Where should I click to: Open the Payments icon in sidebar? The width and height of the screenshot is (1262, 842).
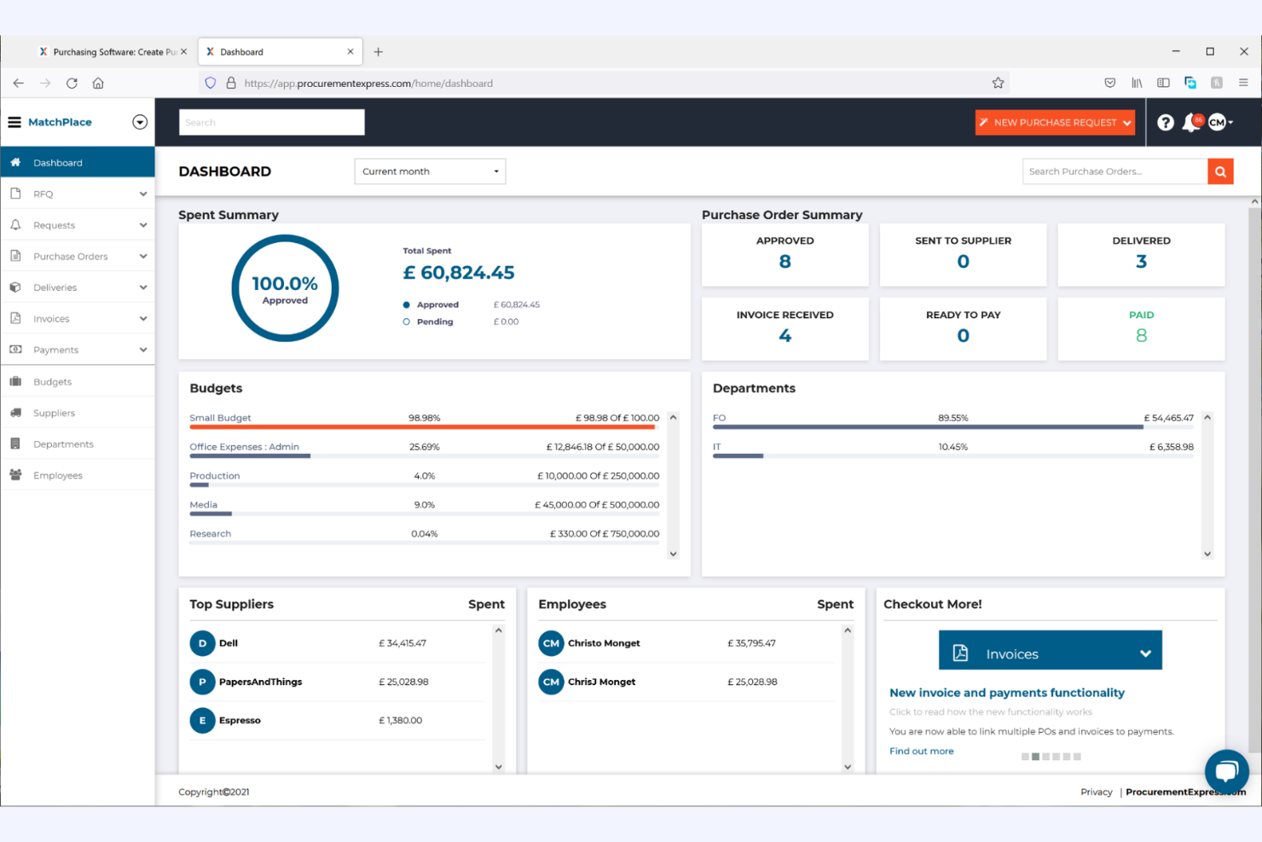coord(14,349)
